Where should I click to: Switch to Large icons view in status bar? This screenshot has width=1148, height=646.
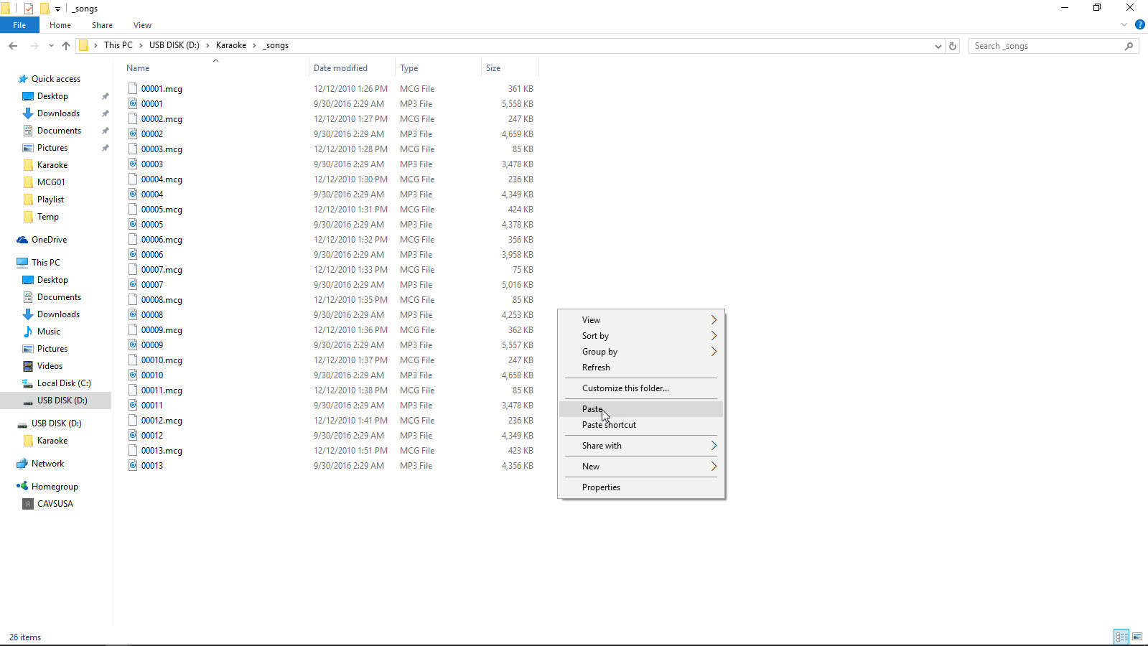pyautogui.click(x=1137, y=637)
